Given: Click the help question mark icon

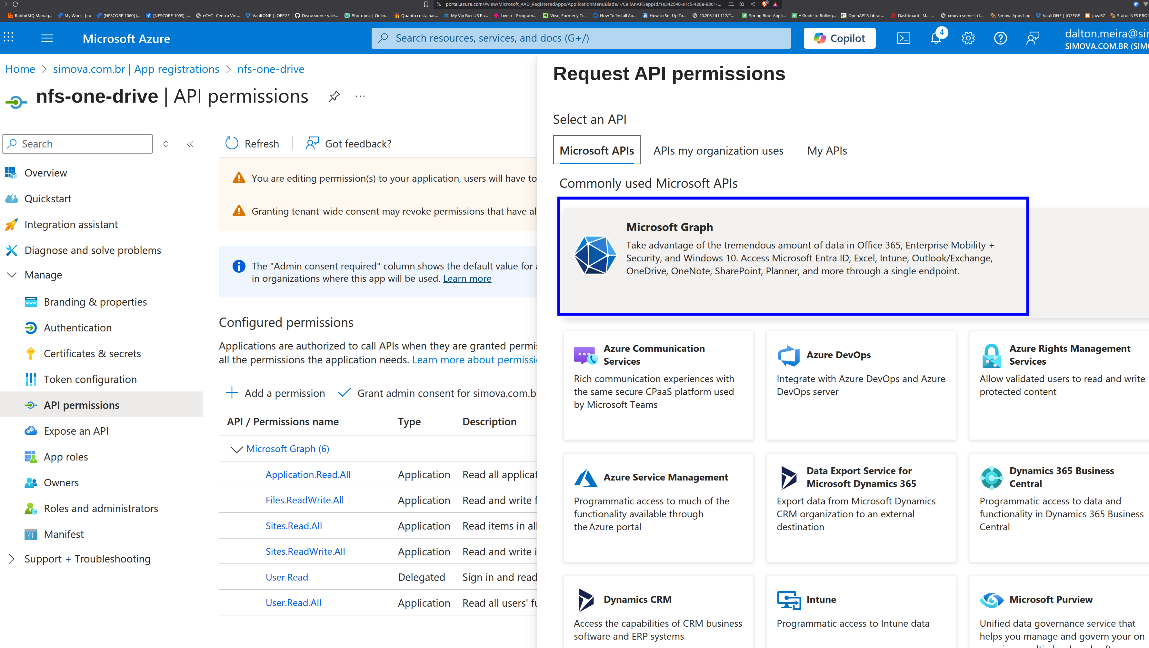Looking at the screenshot, I should (1000, 38).
